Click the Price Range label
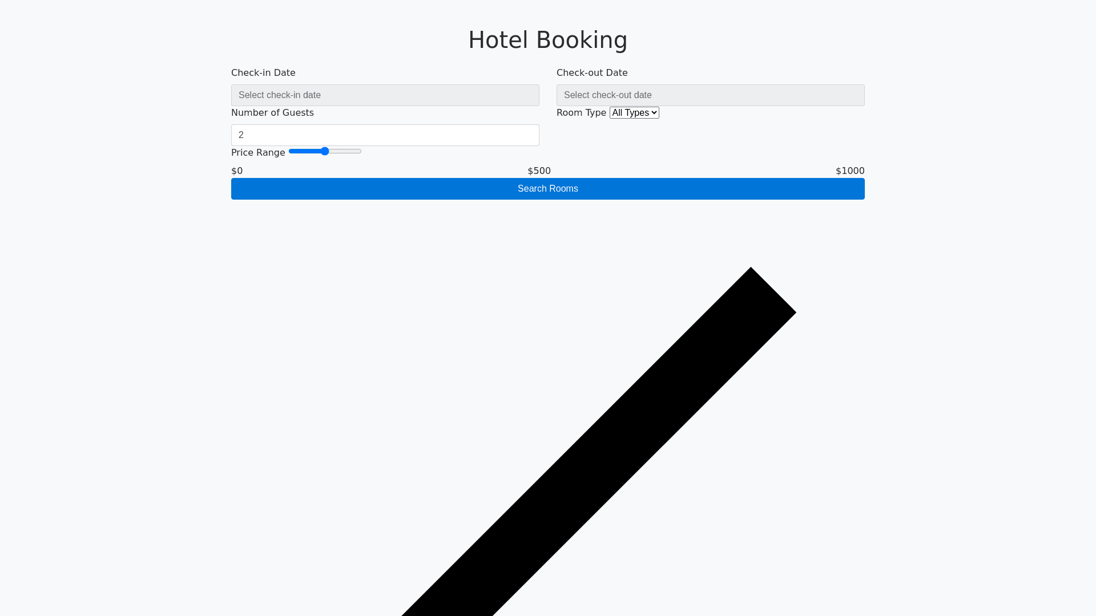The height and width of the screenshot is (616, 1096). [258, 153]
